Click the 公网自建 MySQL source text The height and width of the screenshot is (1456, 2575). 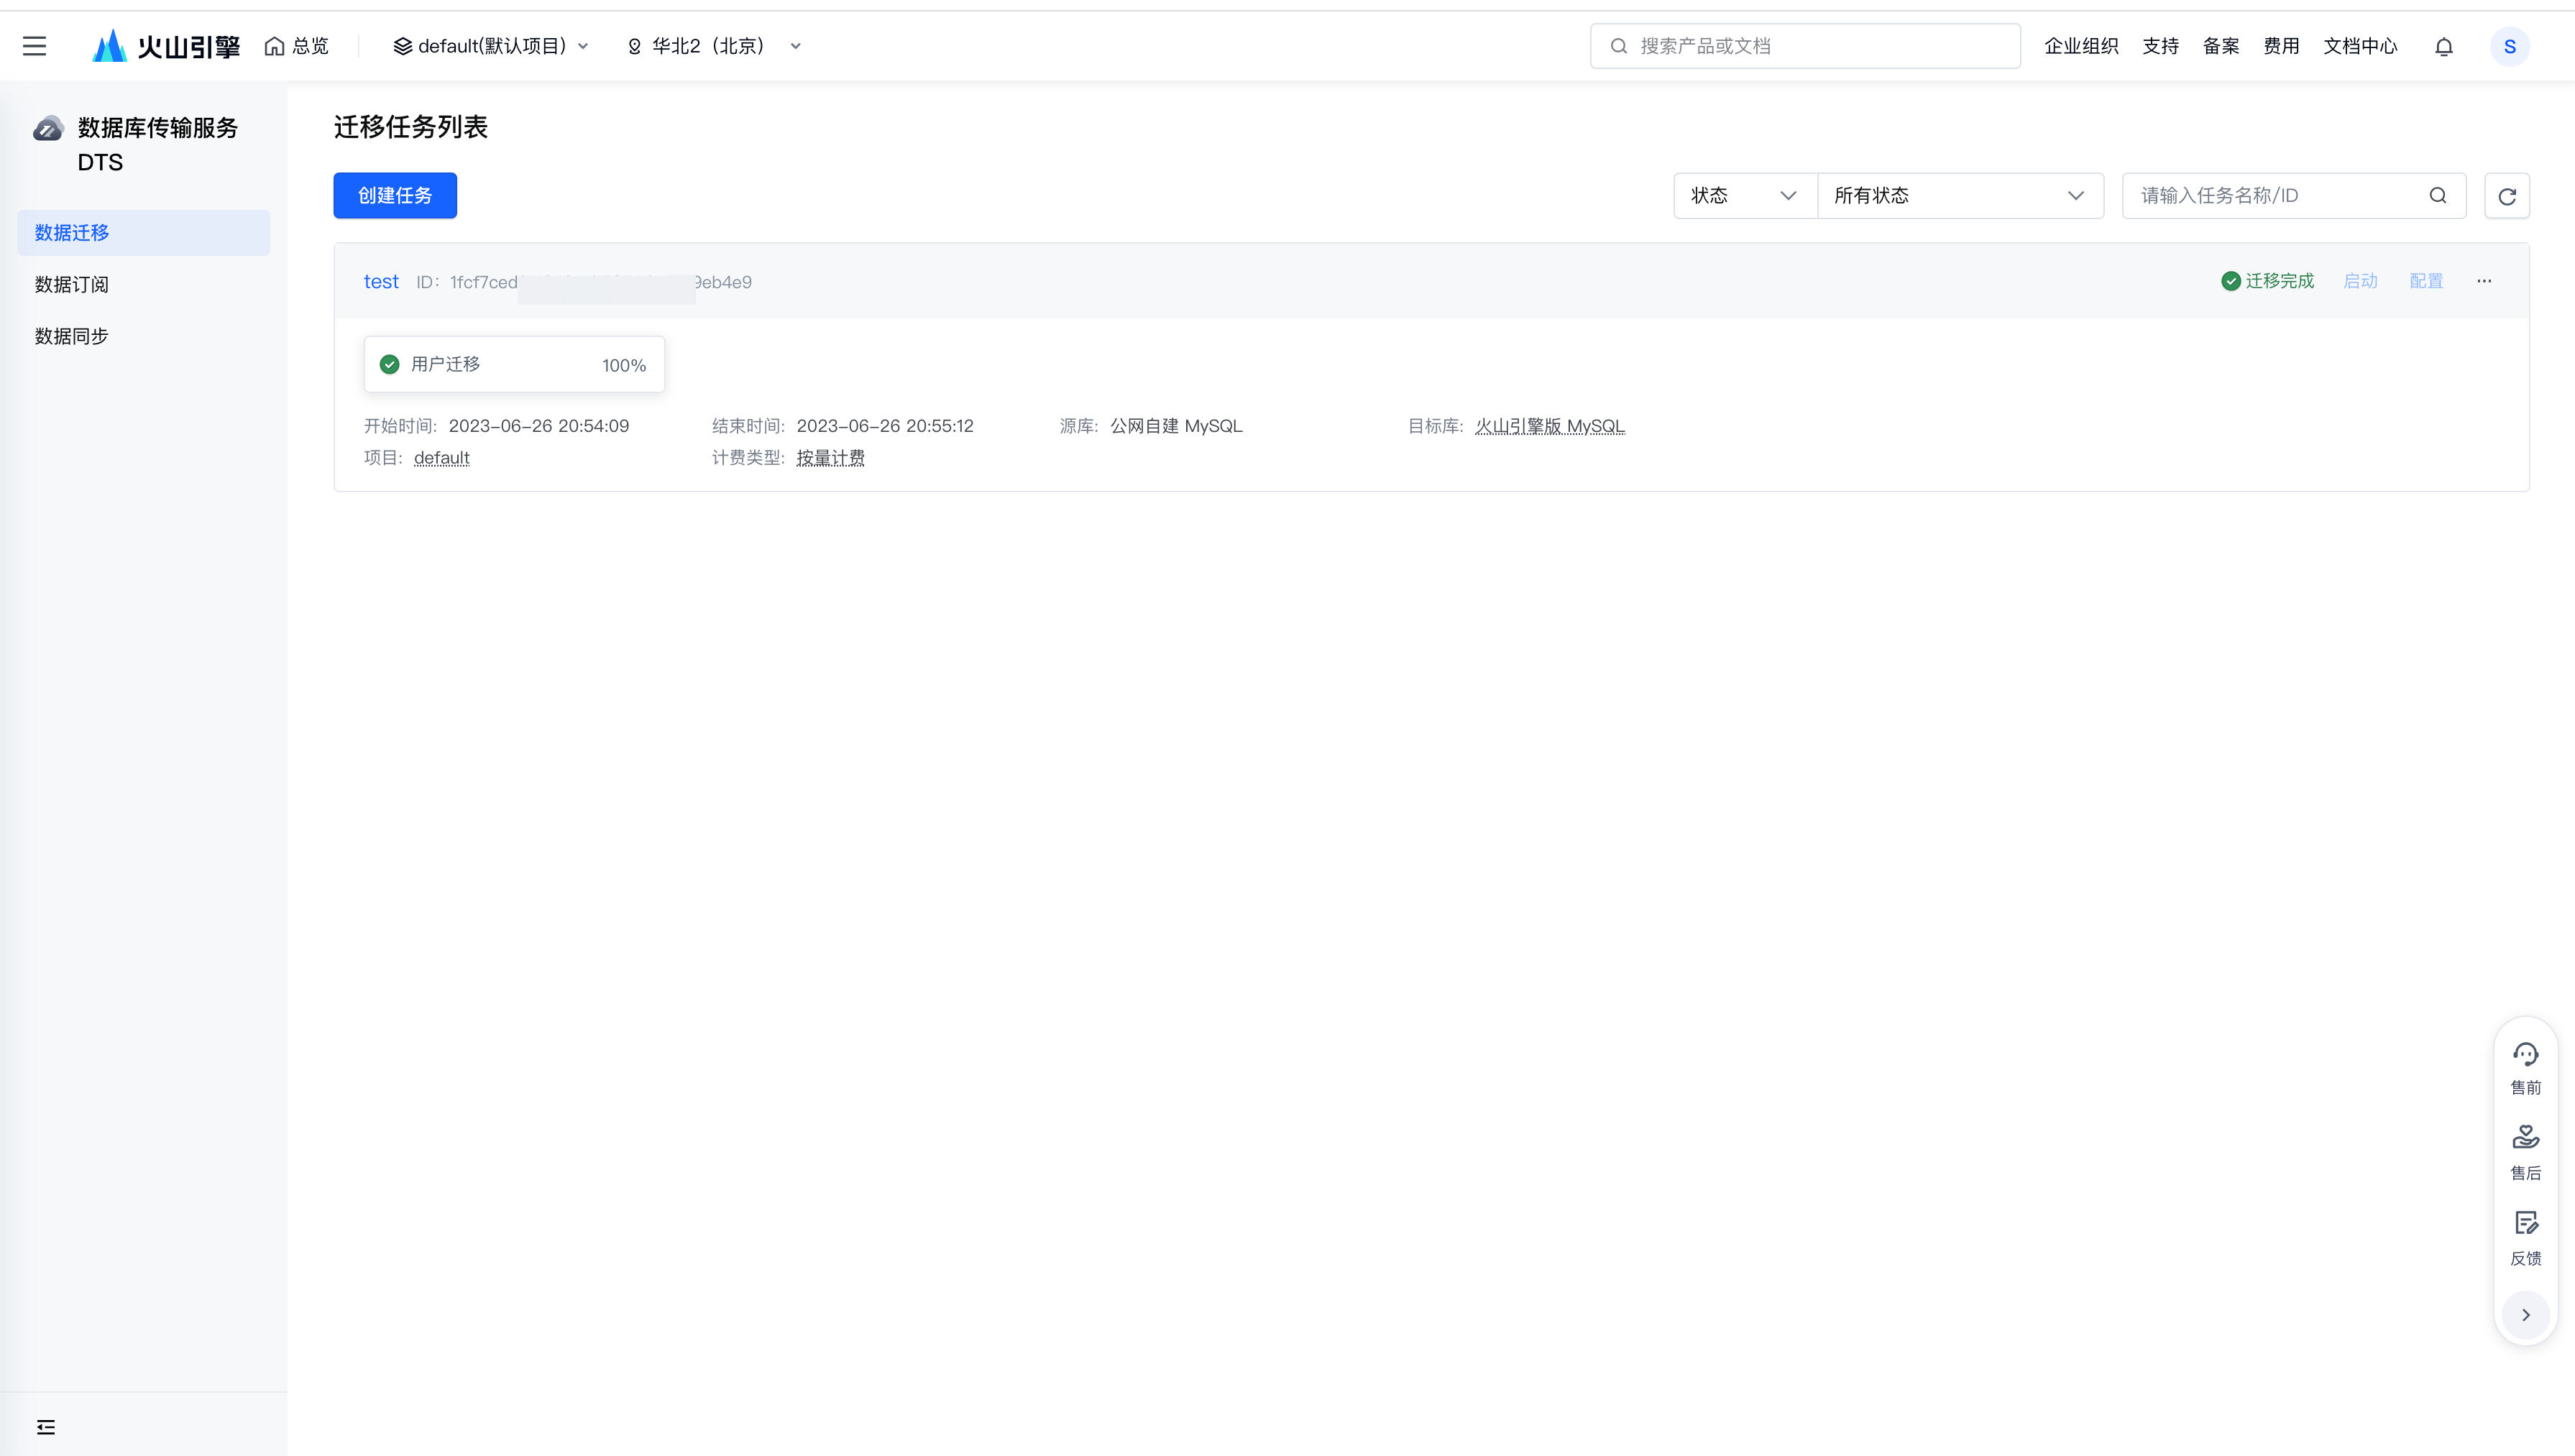(x=1176, y=426)
